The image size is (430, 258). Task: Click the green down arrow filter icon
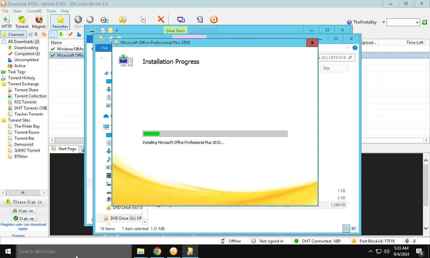click(x=61, y=34)
